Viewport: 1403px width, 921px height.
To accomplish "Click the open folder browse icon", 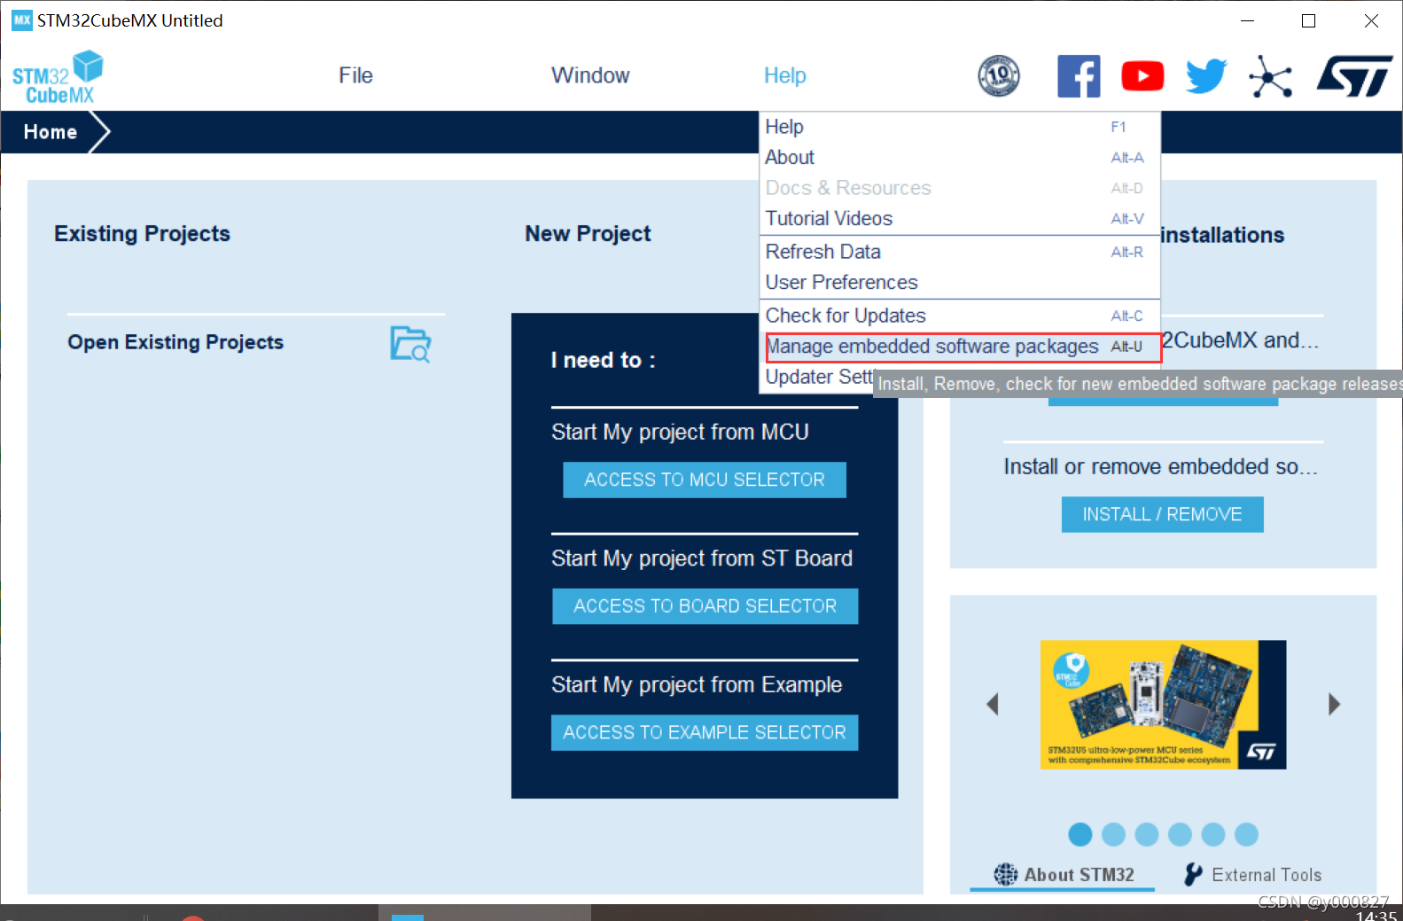I will tap(410, 344).
